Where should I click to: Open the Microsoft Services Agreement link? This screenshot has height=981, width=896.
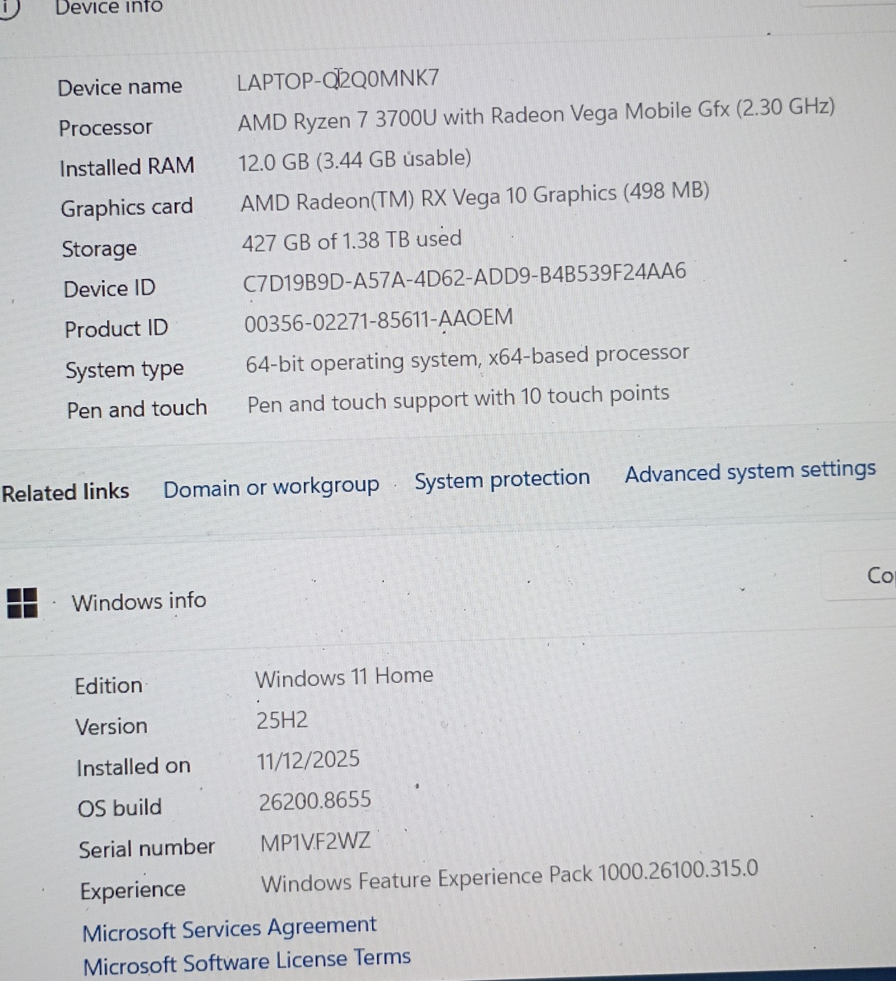pos(229,928)
